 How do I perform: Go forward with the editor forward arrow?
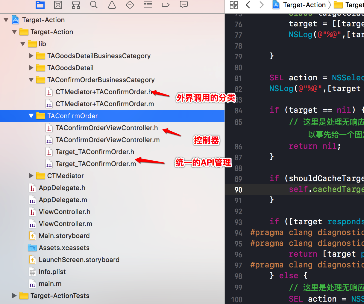coord(261,5)
